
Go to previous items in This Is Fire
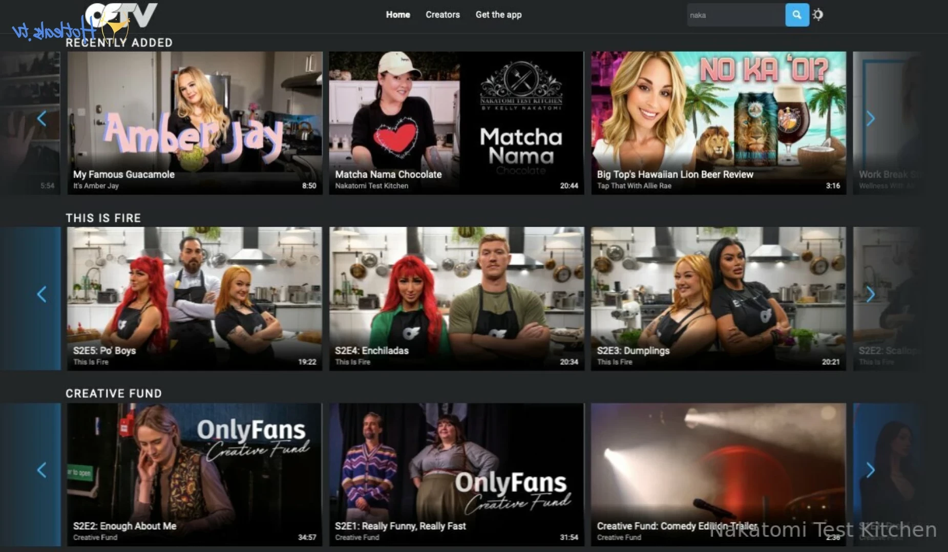[42, 294]
